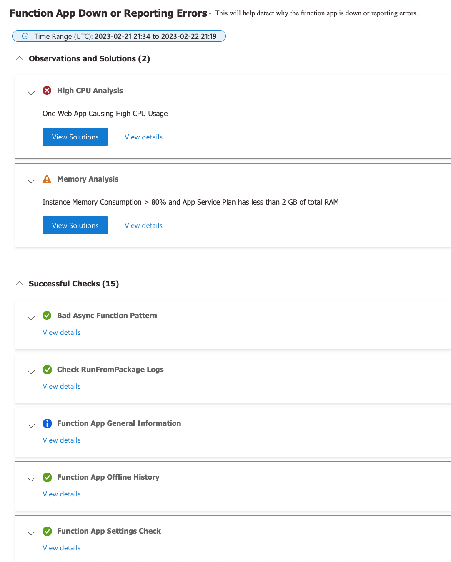The width and height of the screenshot is (451, 562).
Task: Click View Solutions for Memory Analysis
Action: coord(75,225)
